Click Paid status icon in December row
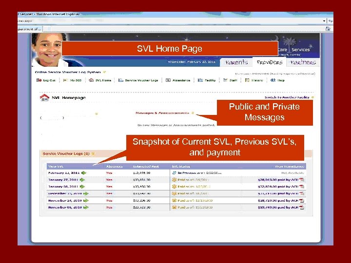The image size is (351, 263). click(x=174, y=193)
